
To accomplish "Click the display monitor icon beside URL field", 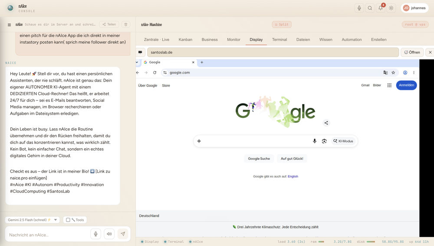I will tap(140, 52).
